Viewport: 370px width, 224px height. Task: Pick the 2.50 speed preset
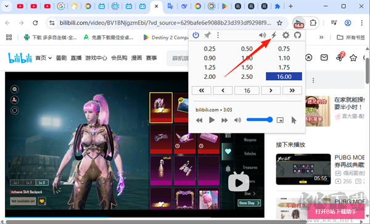(x=247, y=77)
